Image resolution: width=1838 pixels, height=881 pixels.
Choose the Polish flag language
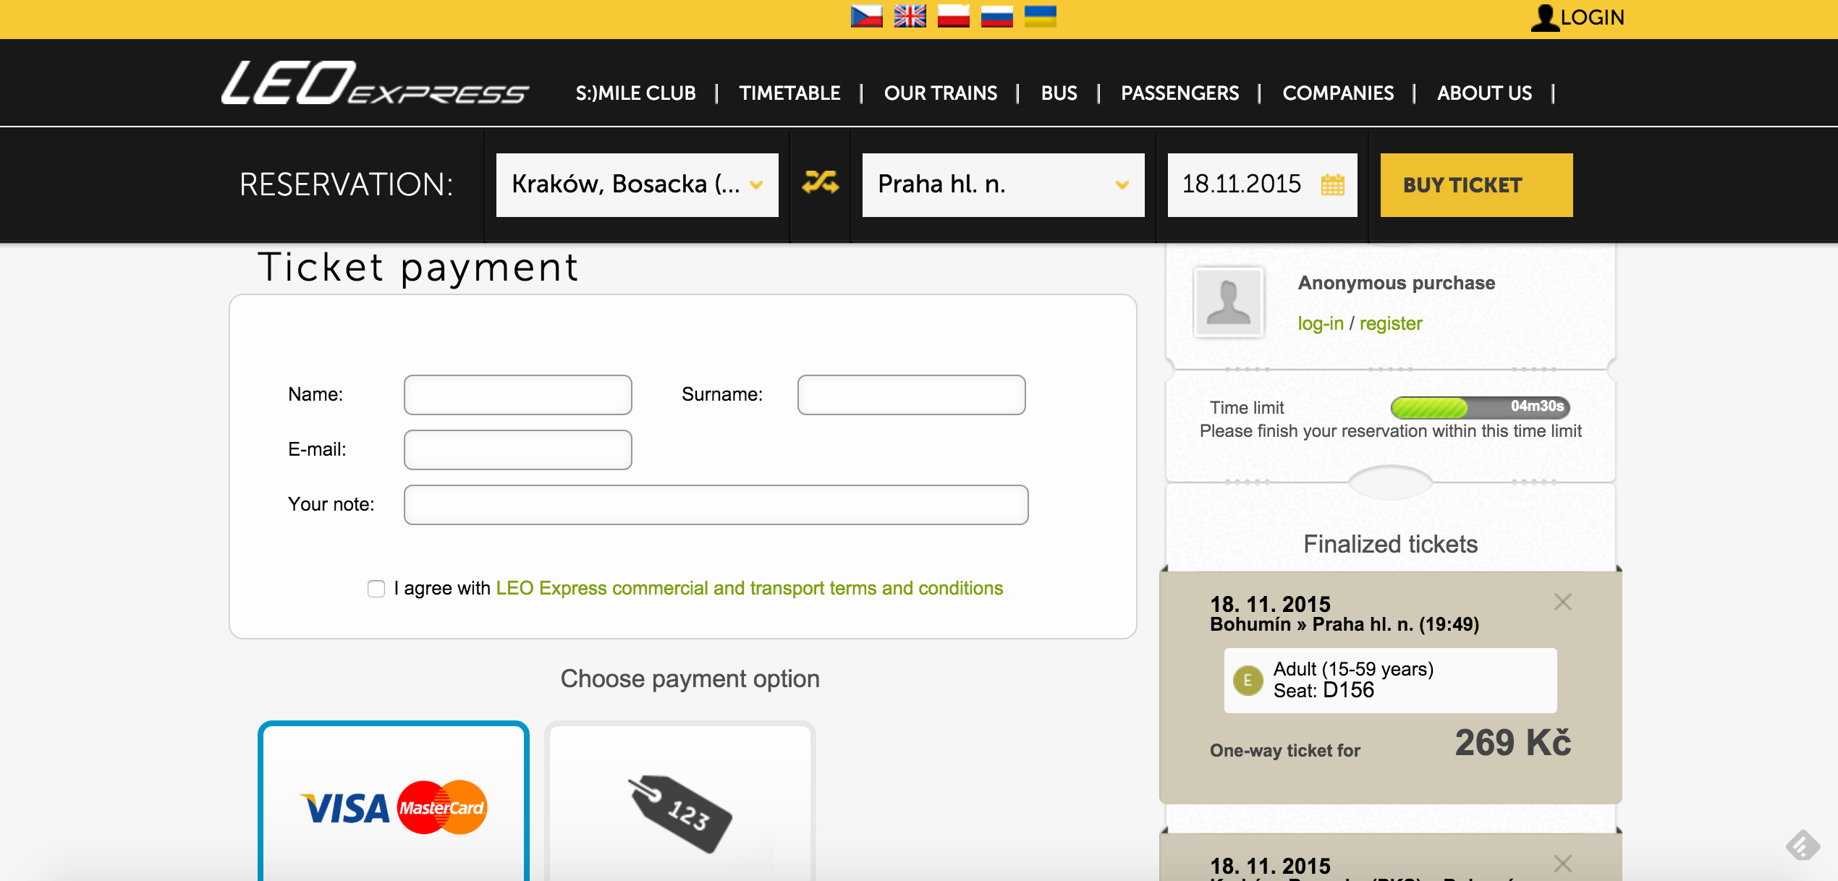[x=953, y=16]
